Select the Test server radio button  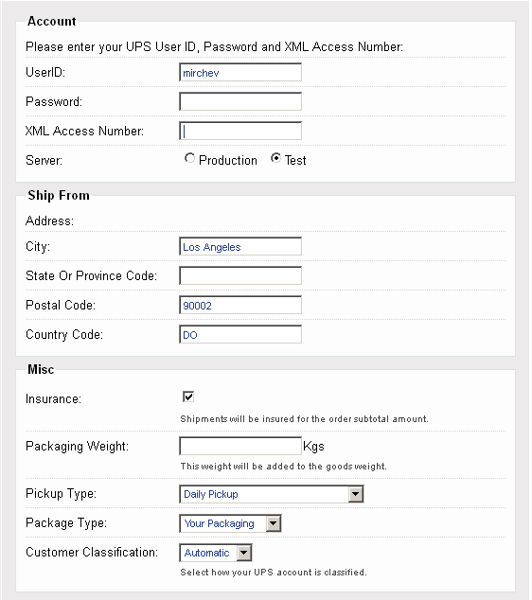275,158
